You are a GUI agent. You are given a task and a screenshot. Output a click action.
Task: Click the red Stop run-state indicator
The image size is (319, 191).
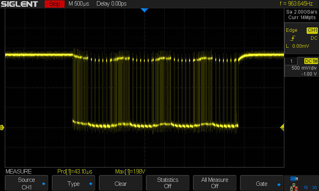pyautogui.click(x=55, y=4)
